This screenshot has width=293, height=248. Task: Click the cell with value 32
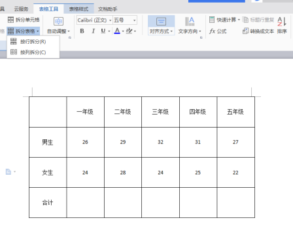160,142
